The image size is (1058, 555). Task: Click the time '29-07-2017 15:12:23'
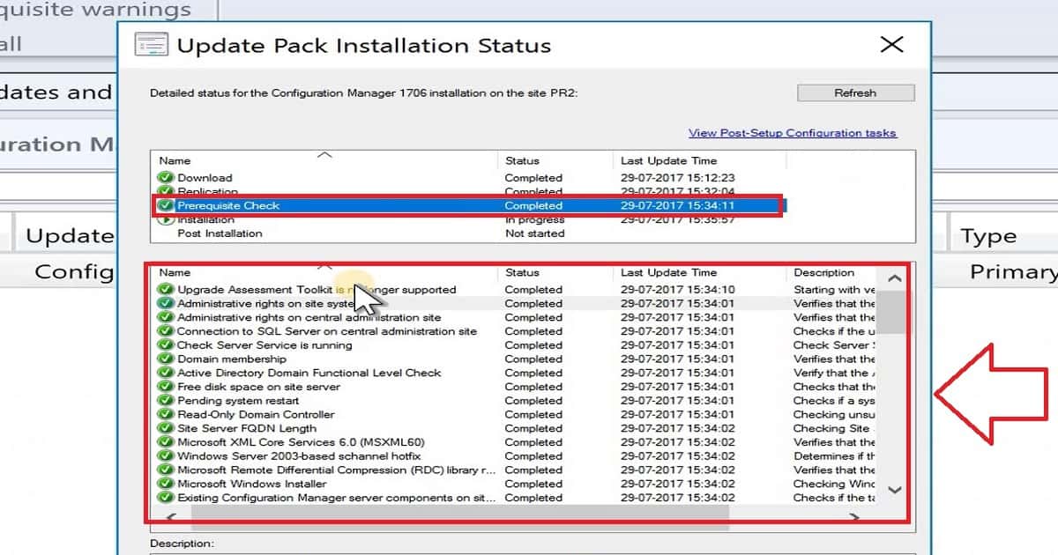(677, 178)
